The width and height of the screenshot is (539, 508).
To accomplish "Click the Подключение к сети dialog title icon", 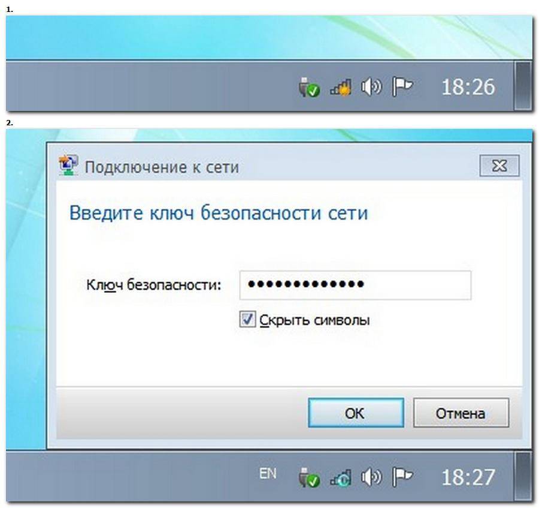I will tap(68, 166).
